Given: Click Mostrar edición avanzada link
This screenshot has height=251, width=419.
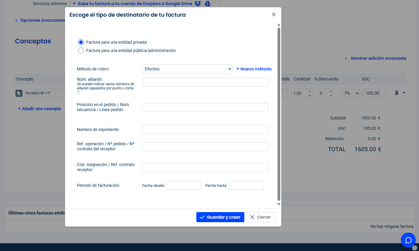Looking at the screenshot, I should [x=378, y=58].
